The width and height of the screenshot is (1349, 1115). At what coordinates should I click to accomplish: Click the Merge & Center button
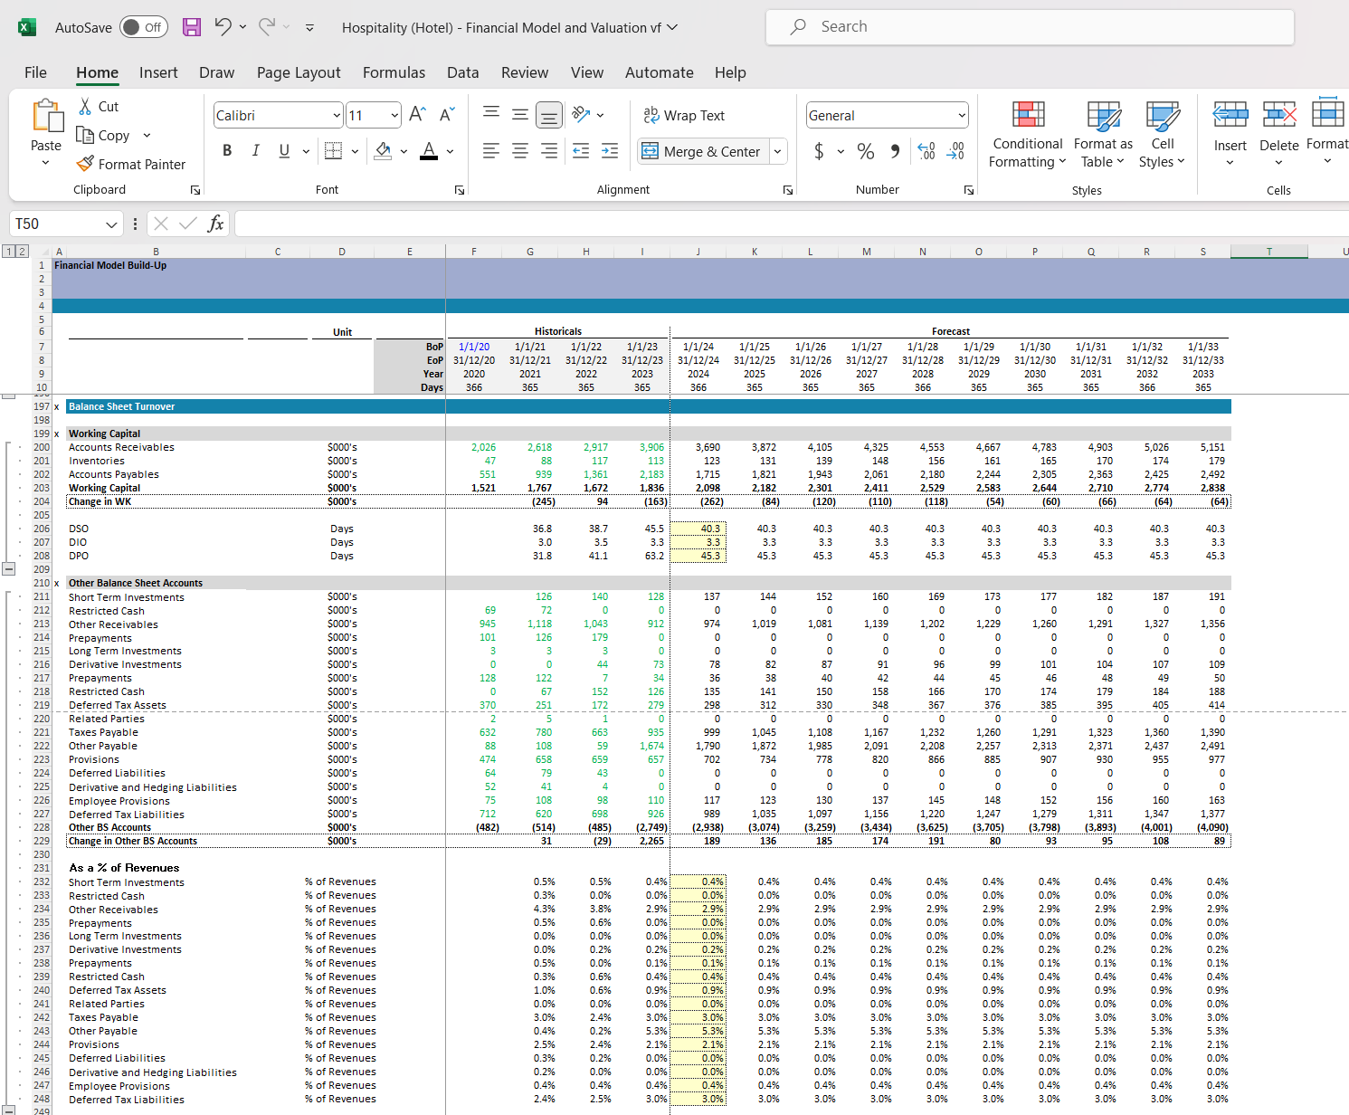[702, 151]
